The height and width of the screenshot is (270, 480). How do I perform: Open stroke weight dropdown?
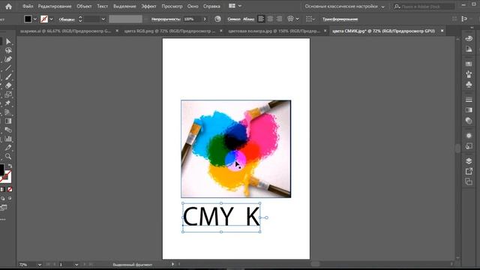[103, 19]
